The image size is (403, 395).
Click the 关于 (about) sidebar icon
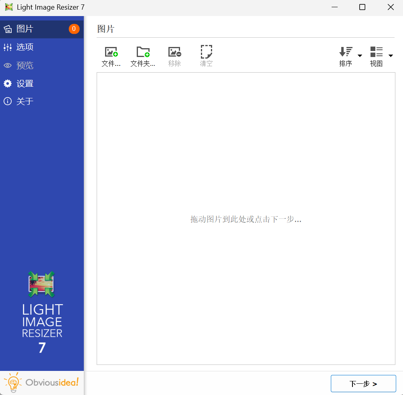pos(24,101)
